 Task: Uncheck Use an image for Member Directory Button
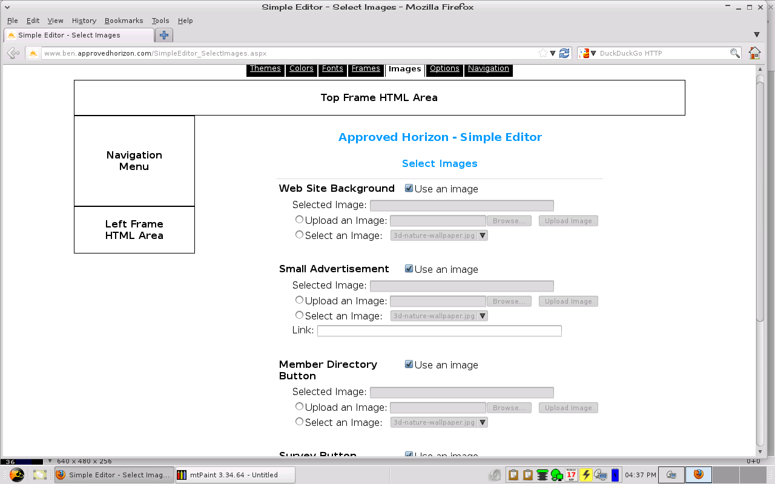(x=409, y=364)
